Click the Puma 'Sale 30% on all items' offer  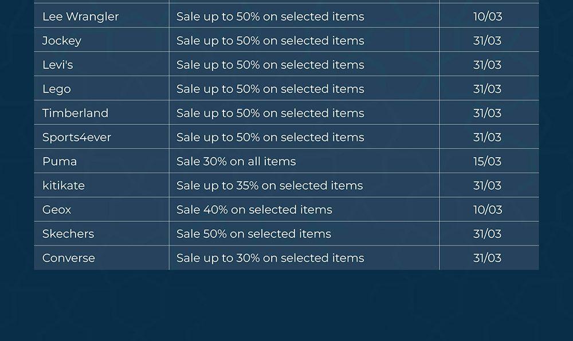[x=236, y=161]
